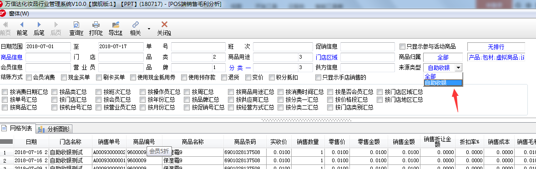This screenshot has height=169, width=536.
Task: Toggle the 退货 checkbox
Action: (x=224, y=78)
